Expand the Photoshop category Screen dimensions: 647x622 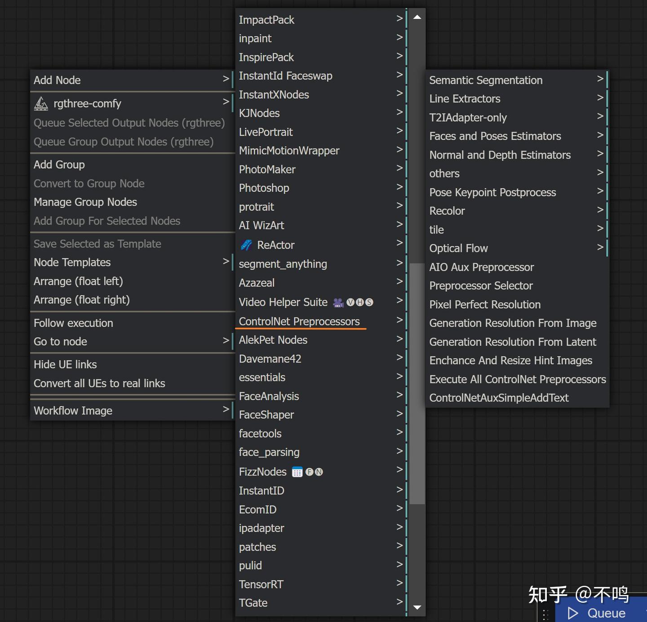tap(321, 188)
